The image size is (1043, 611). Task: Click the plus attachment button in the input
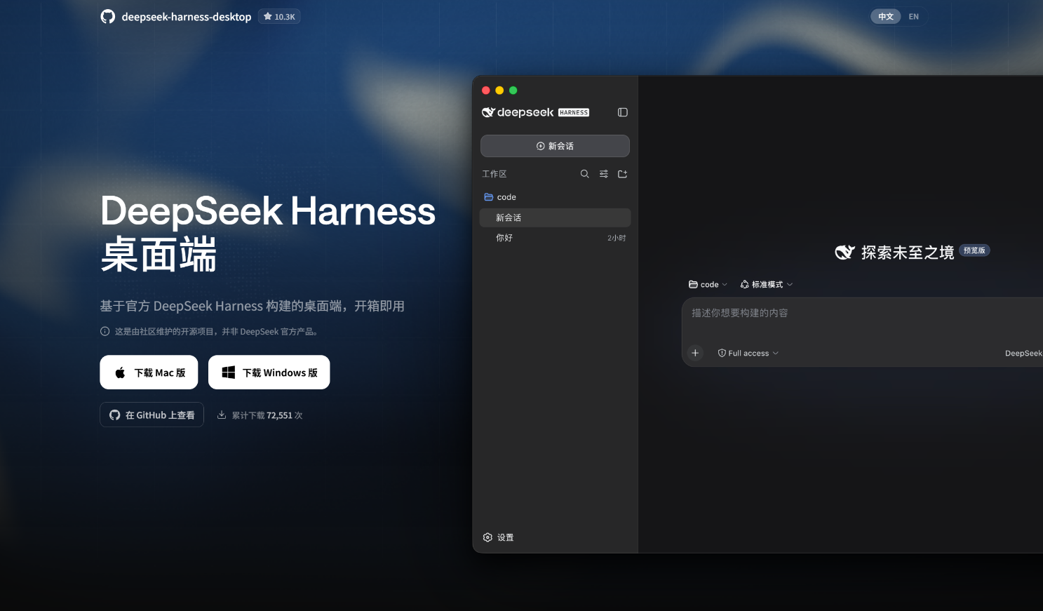pos(695,353)
